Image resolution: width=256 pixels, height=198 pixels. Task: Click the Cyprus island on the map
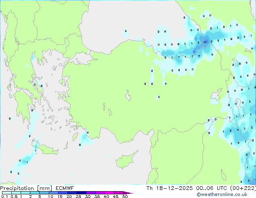pos(126,161)
